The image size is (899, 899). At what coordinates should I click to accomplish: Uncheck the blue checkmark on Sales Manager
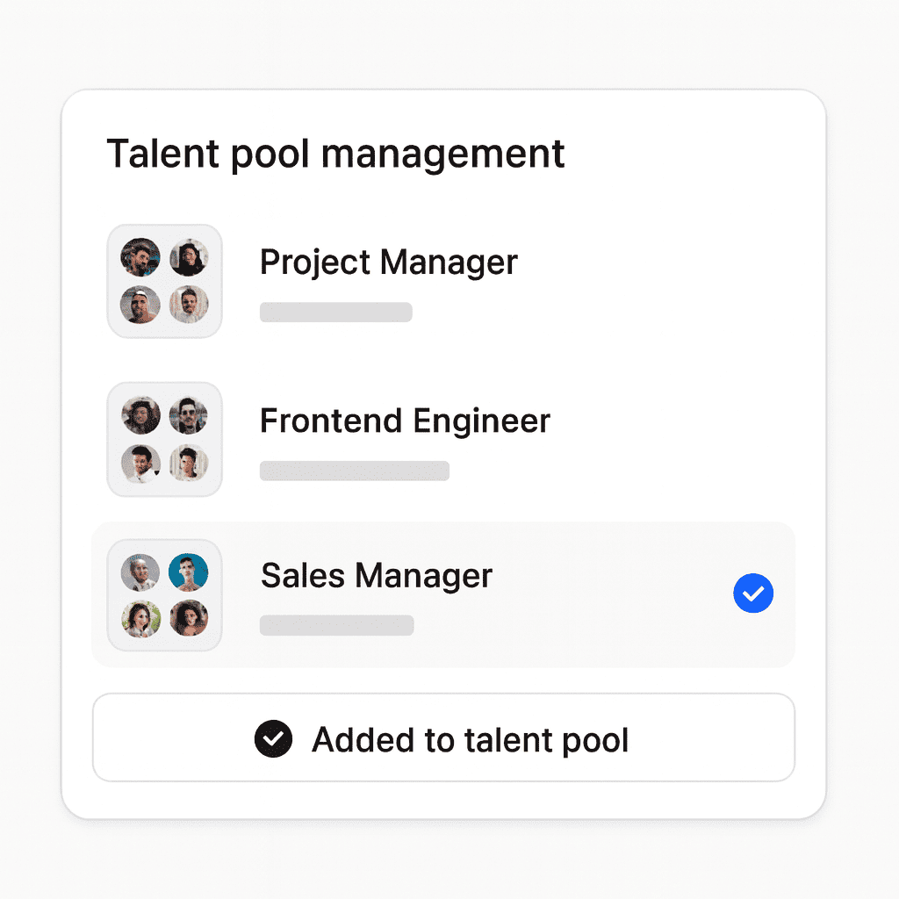753,594
